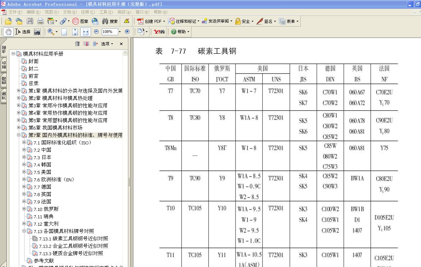Image resolution: width=421 pixels, height=267 pixels.
Task: Collapse the 第7章 bookmark node
Action: 19,135
